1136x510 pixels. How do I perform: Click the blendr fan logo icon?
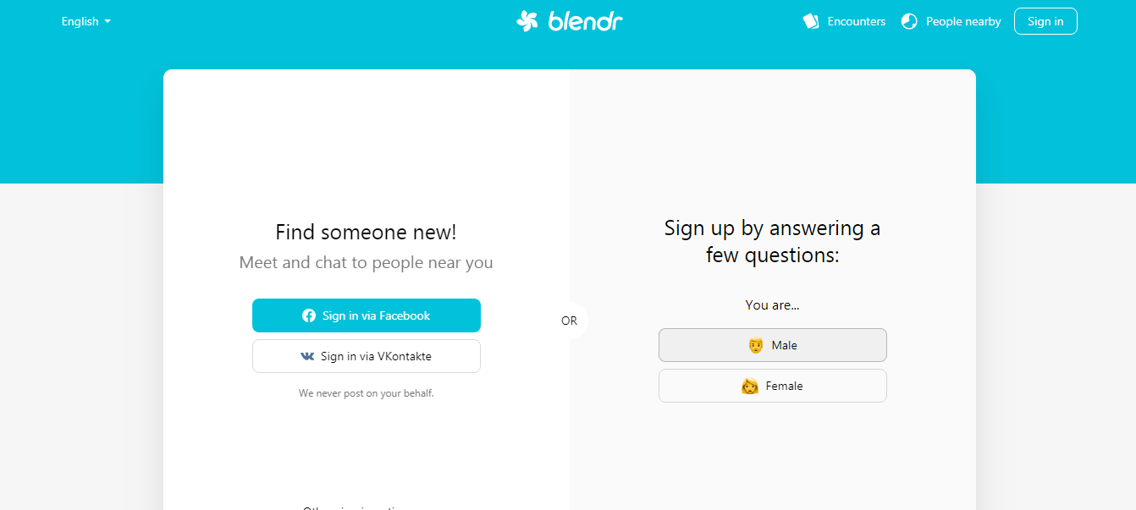(x=525, y=20)
